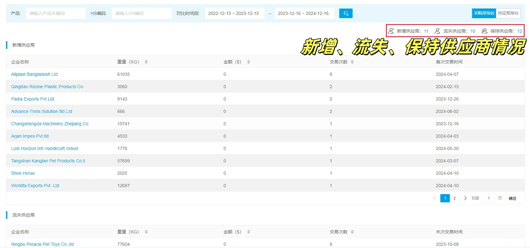The width and height of the screenshot is (530, 248).
Task: Click the 确定 pagination confirm button
Action: point(512,198)
